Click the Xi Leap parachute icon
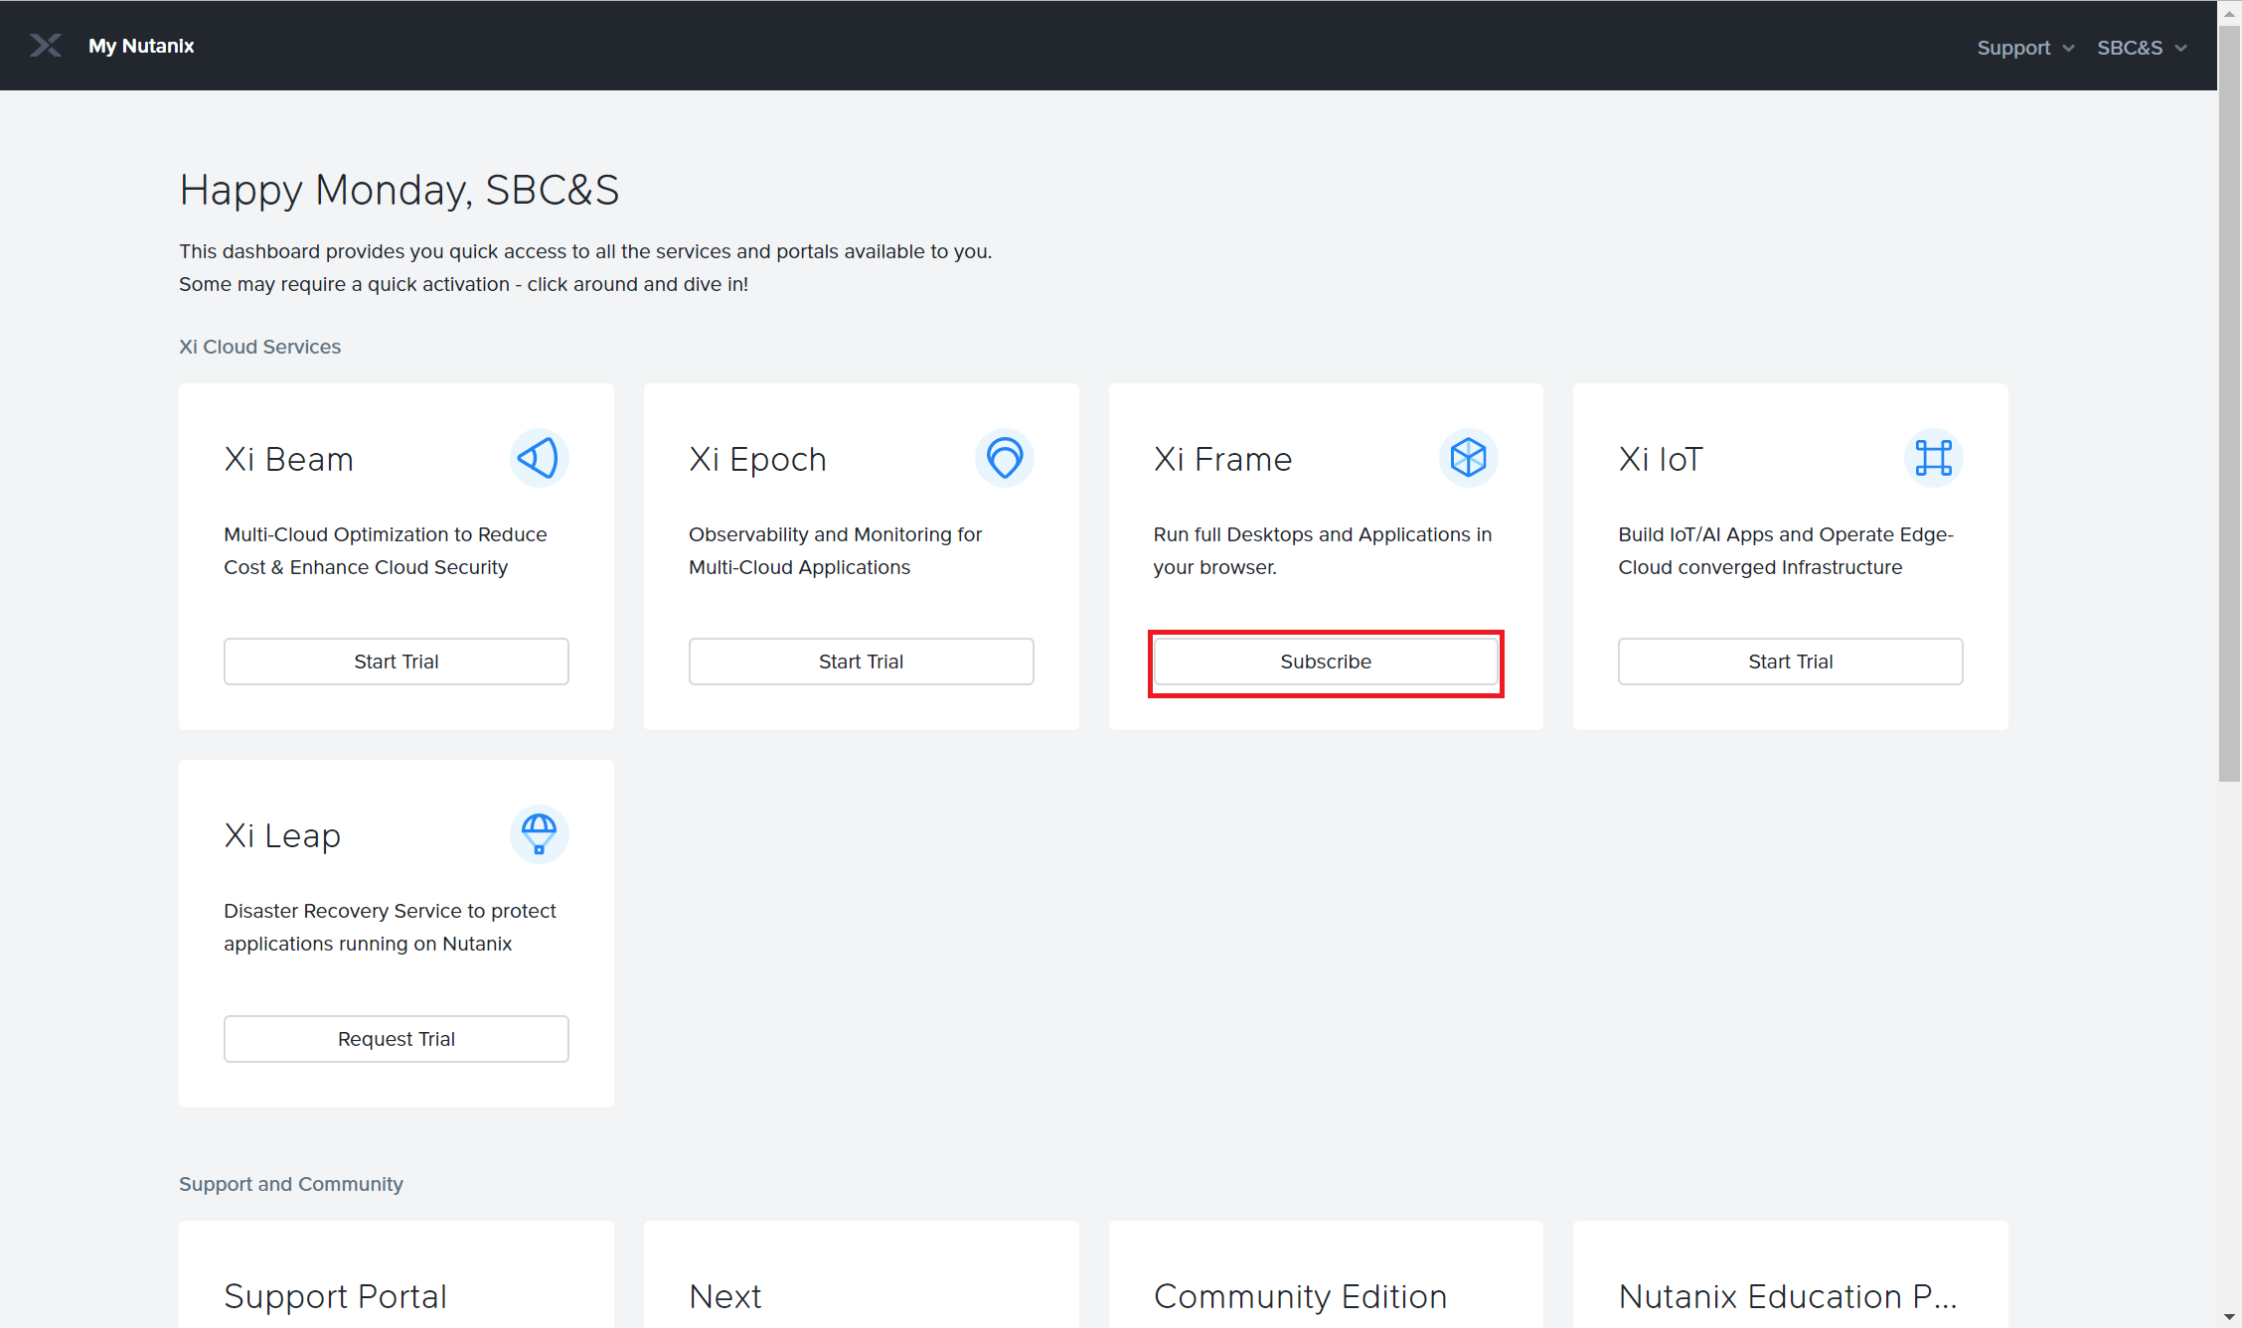This screenshot has width=2242, height=1328. pos(539,834)
